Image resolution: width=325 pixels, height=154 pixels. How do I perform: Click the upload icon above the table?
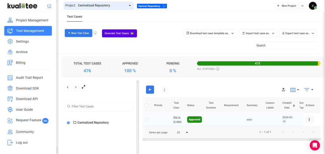point(283,90)
